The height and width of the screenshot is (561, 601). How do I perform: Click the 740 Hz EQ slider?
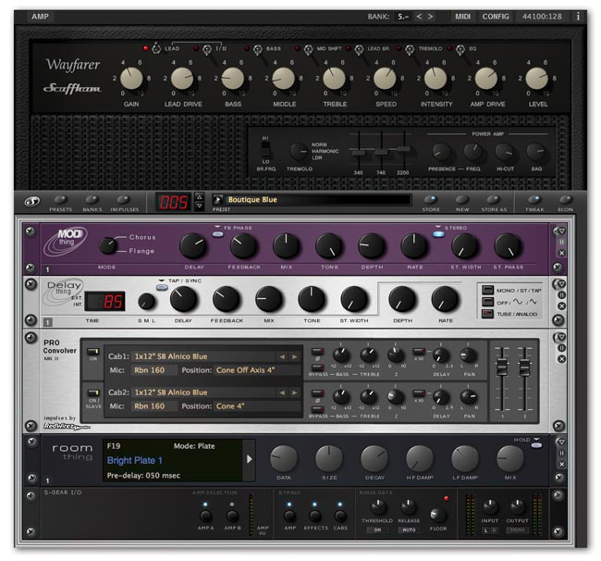pyautogui.click(x=381, y=153)
